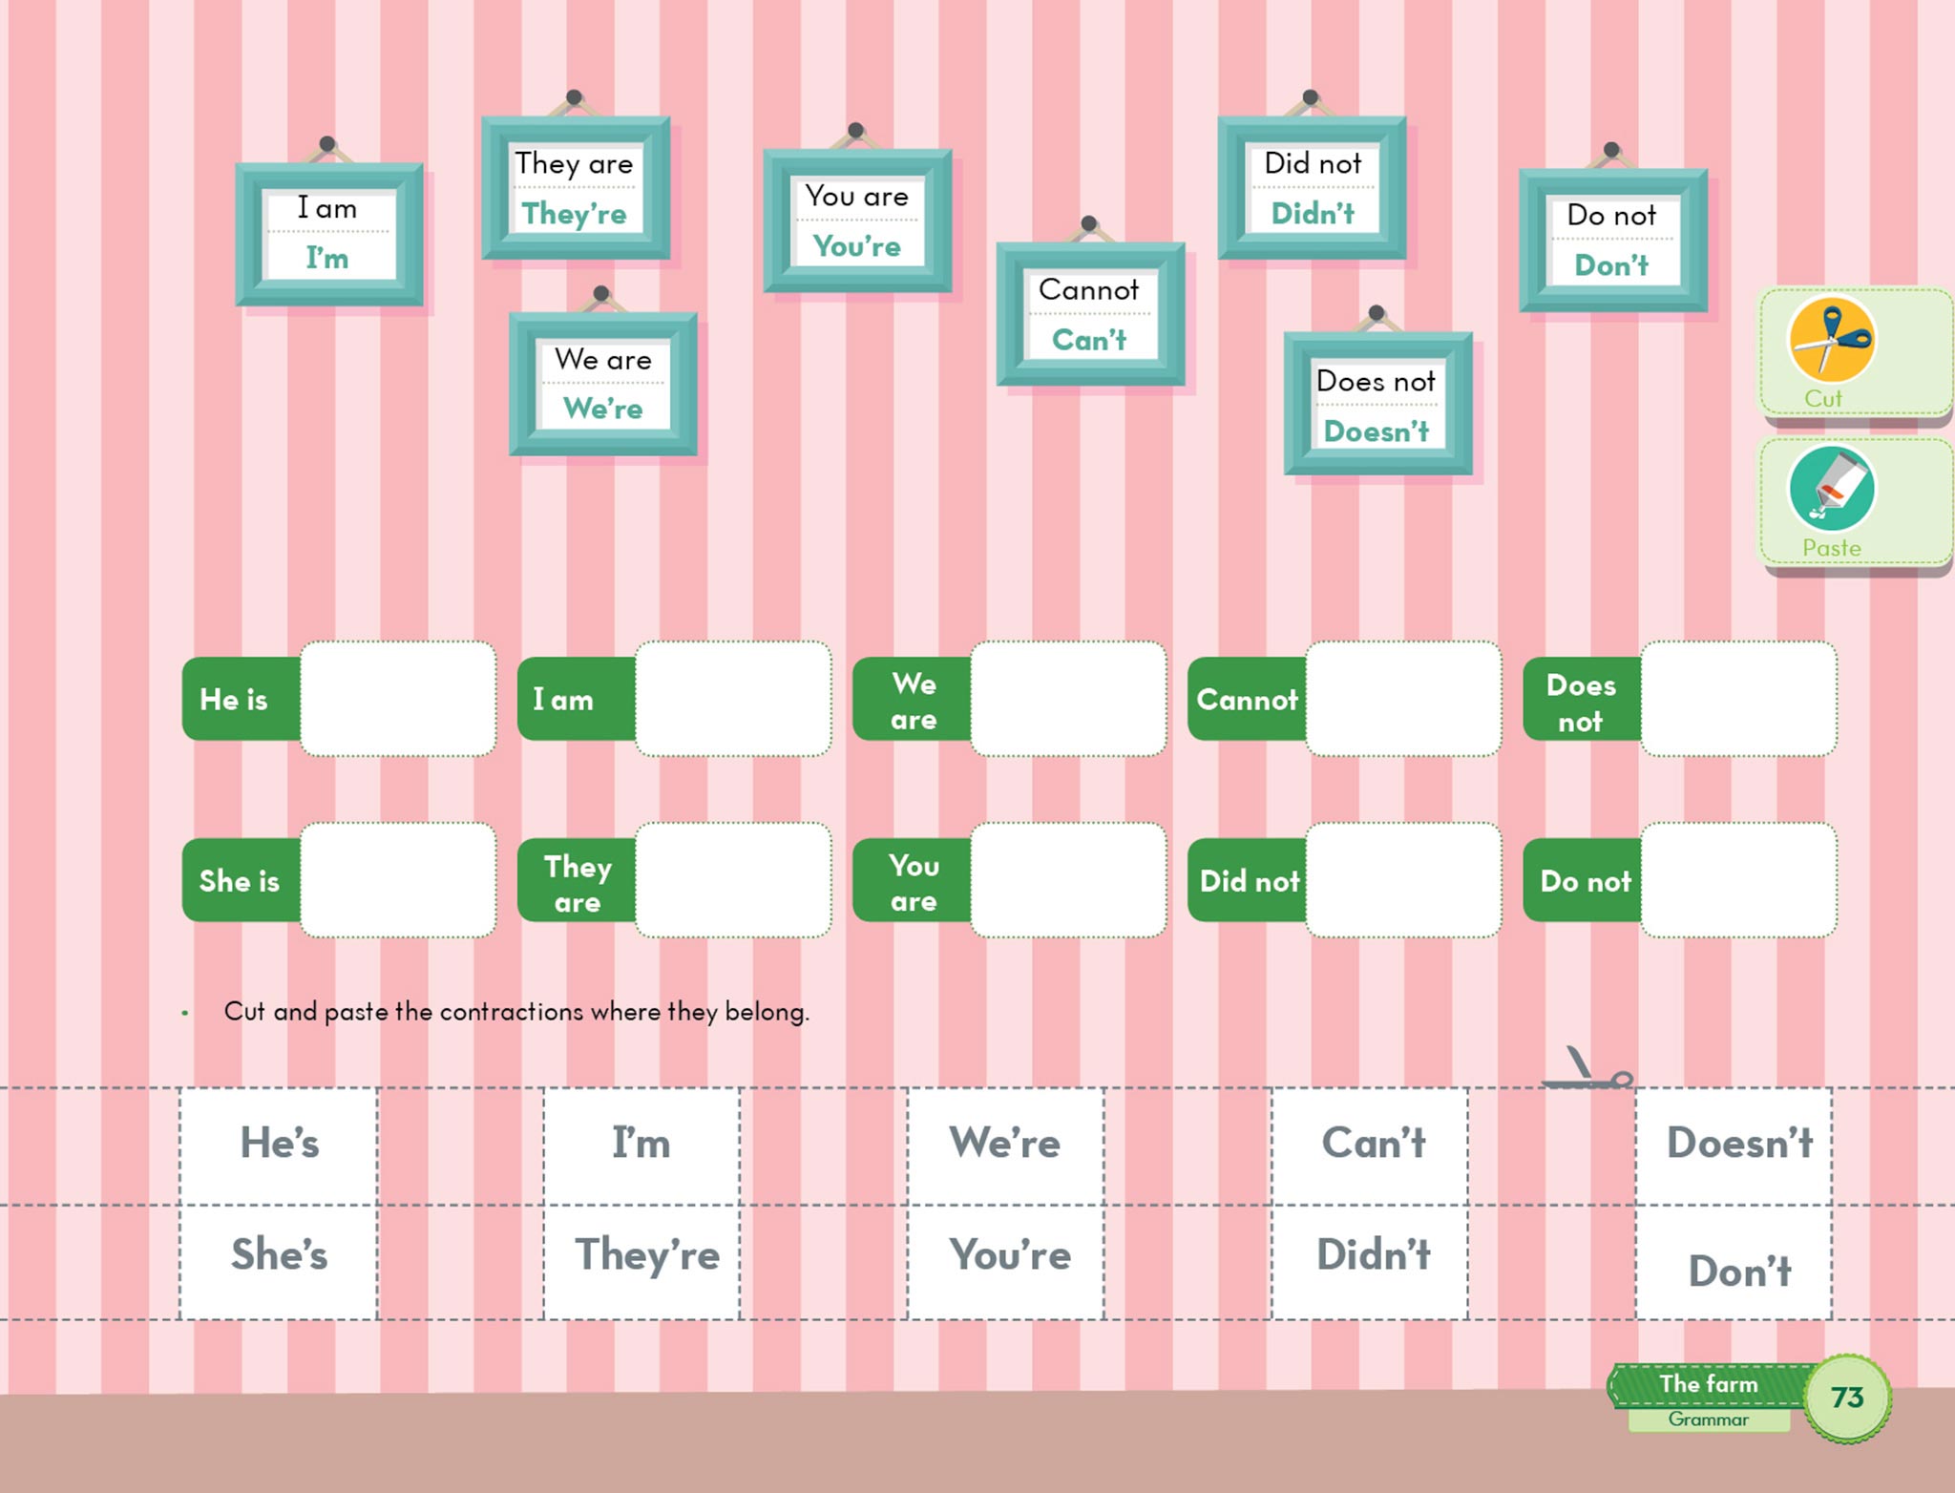Click the glue Paste icon
This screenshot has width=1955, height=1493.
point(1831,490)
